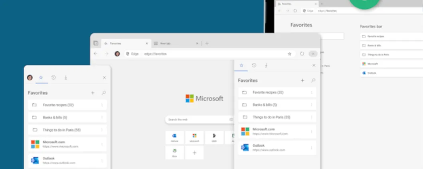Image resolution: width=423 pixels, height=169 pixels.
Task: Click the star icon in center window address bar
Action: click(289, 54)
